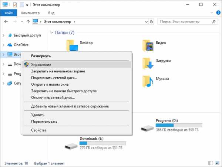222x167 pixels.
Task: Choose Переименовать in the context menu
Action: 77,122
